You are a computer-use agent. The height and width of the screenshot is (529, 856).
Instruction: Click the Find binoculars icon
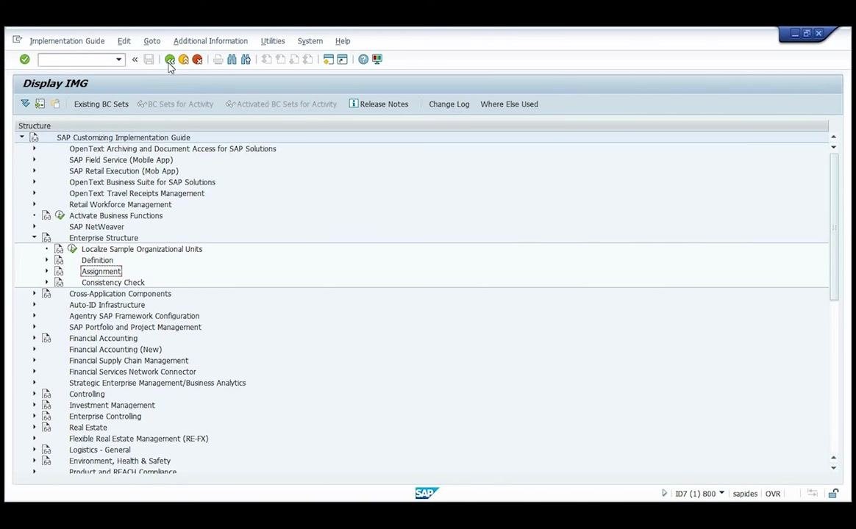pyautogui.click(x=232, y=60)
